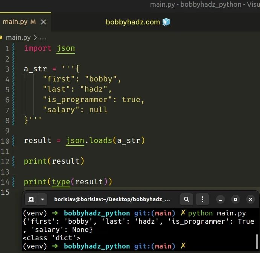
Task: Click line number 14 in gutter
Action: pyautogui.click(x=5, y=182)
